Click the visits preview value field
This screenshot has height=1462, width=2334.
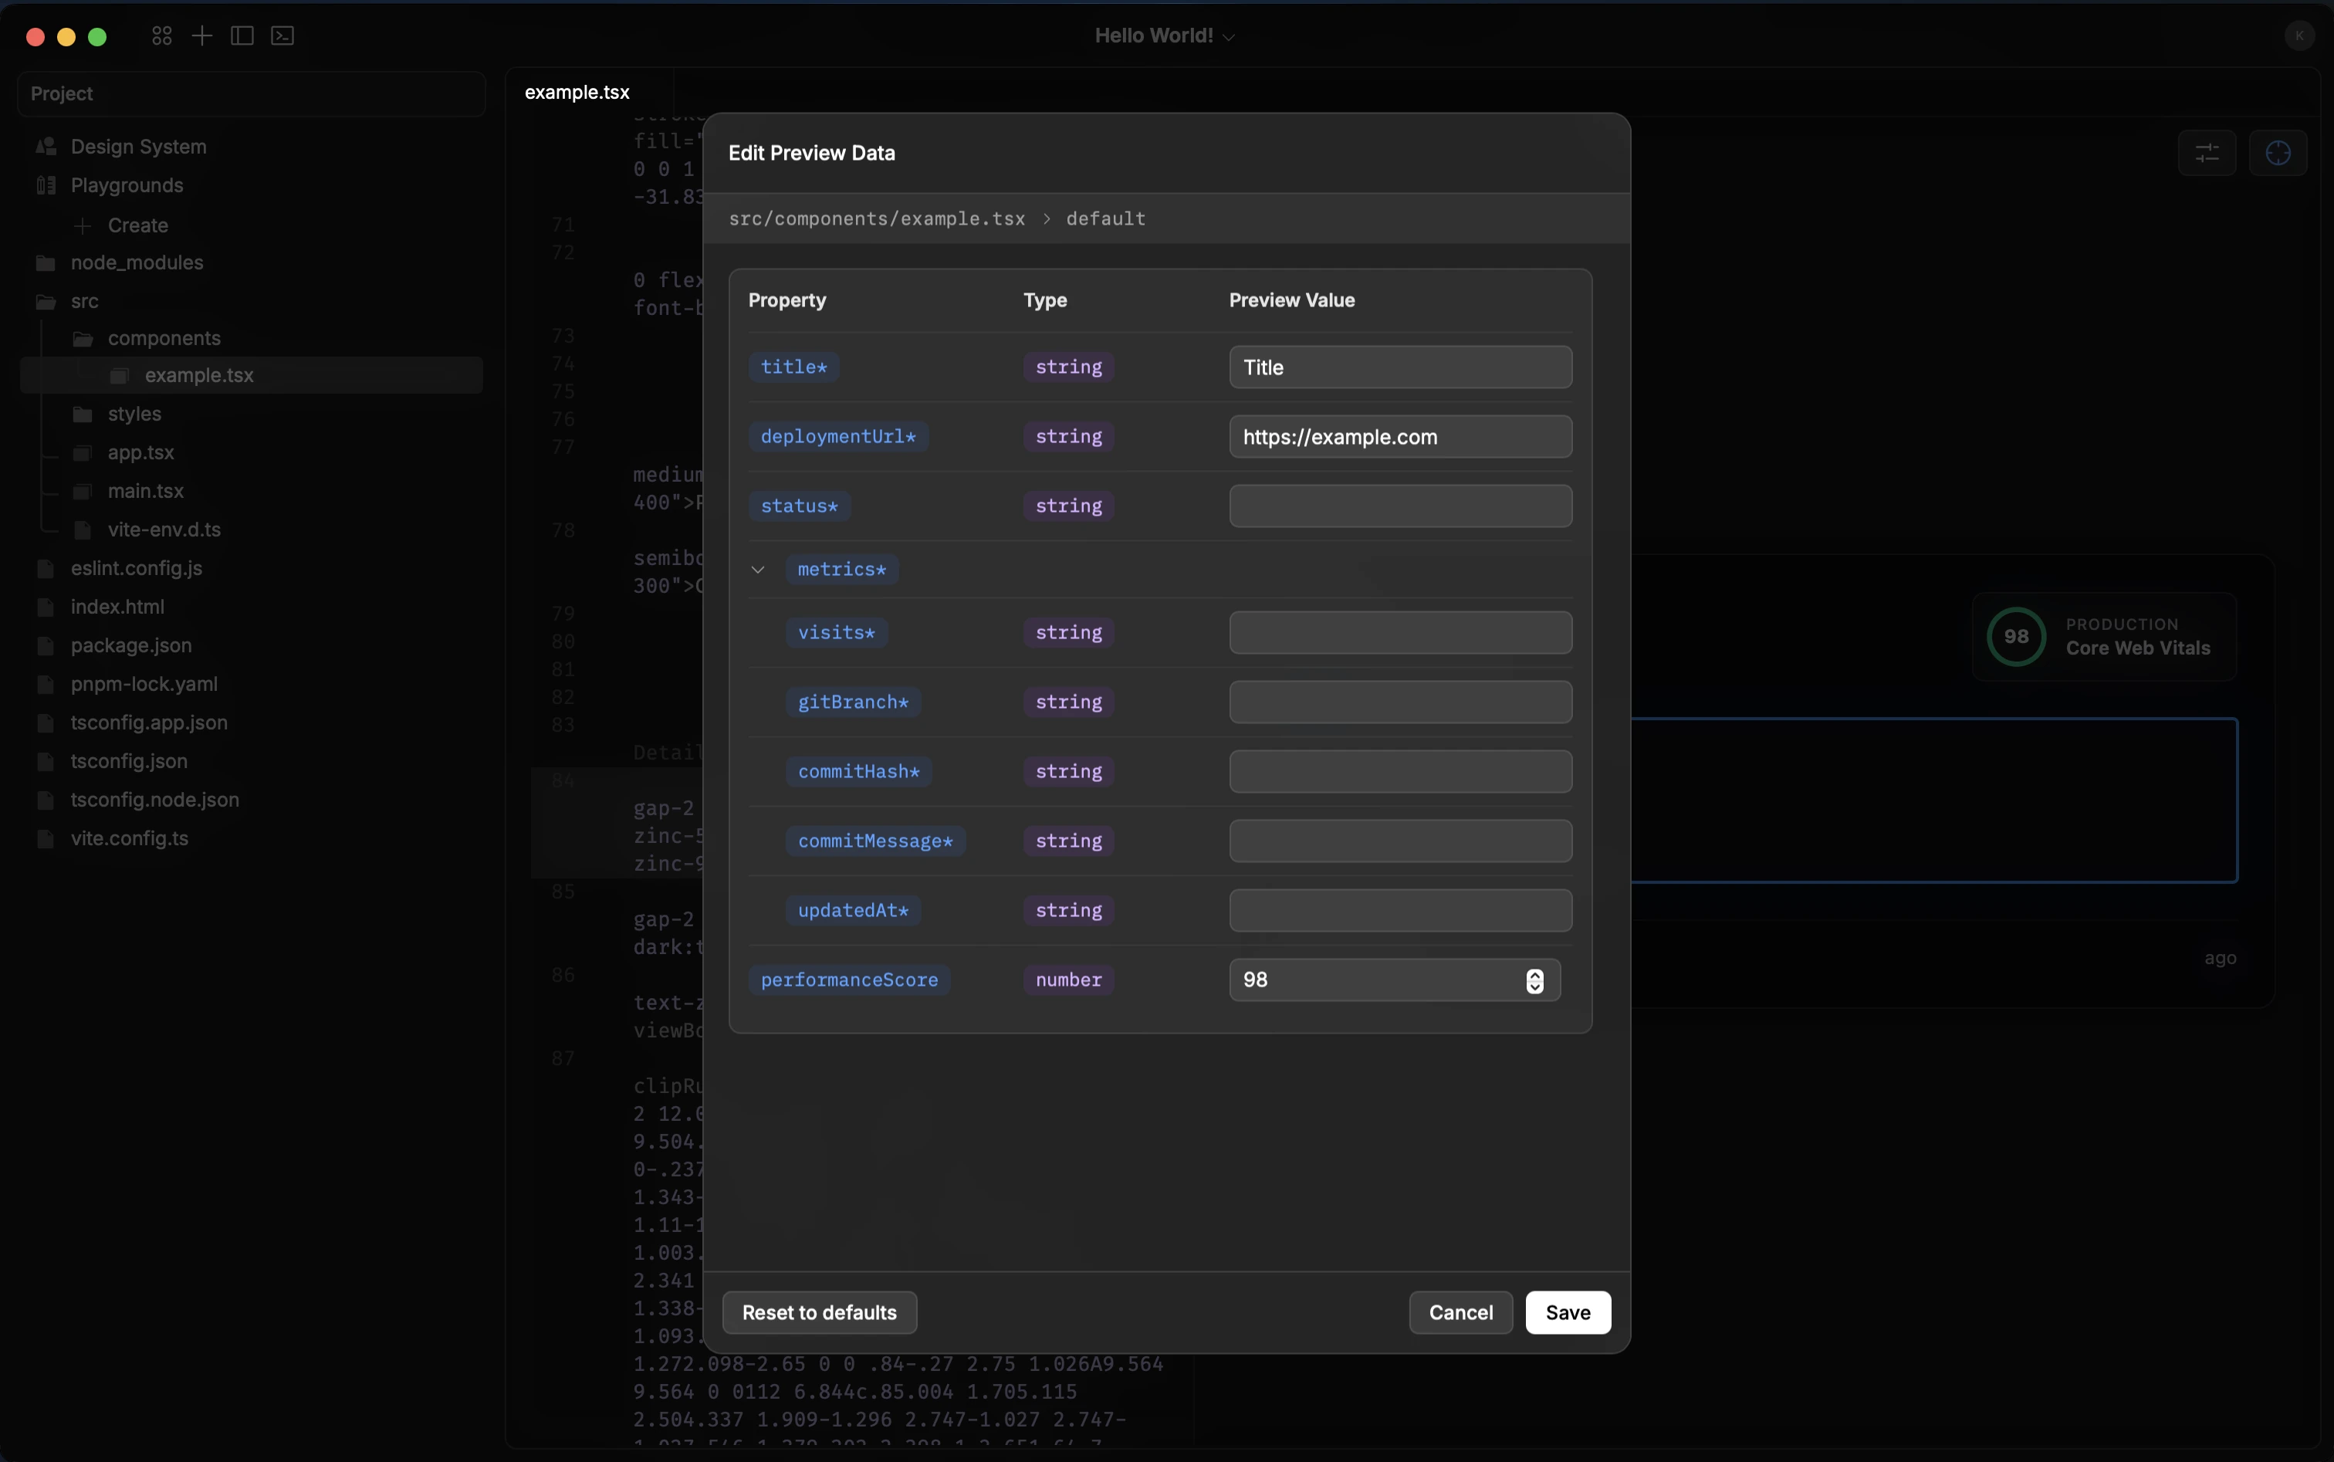(1400, 632)
